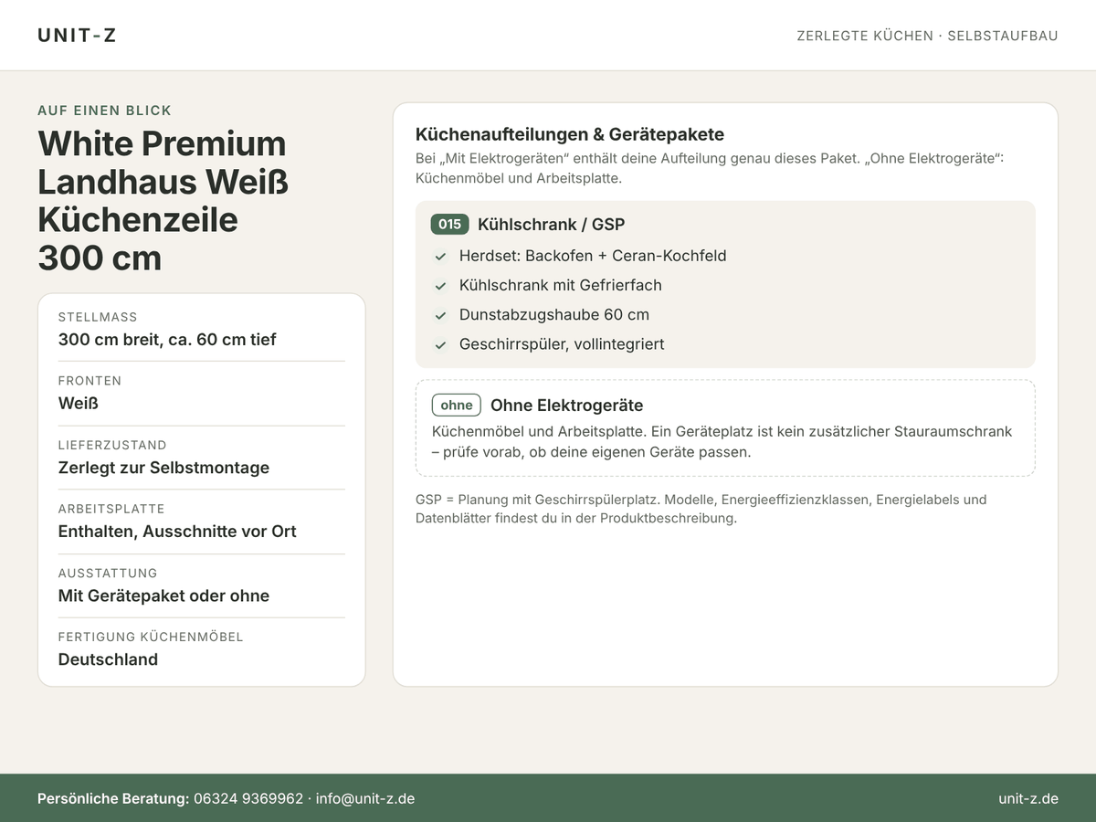
Task: Click the Herdset: Backofen + Ceran-Kochfeld item
Action: click(x=593, y=256)
